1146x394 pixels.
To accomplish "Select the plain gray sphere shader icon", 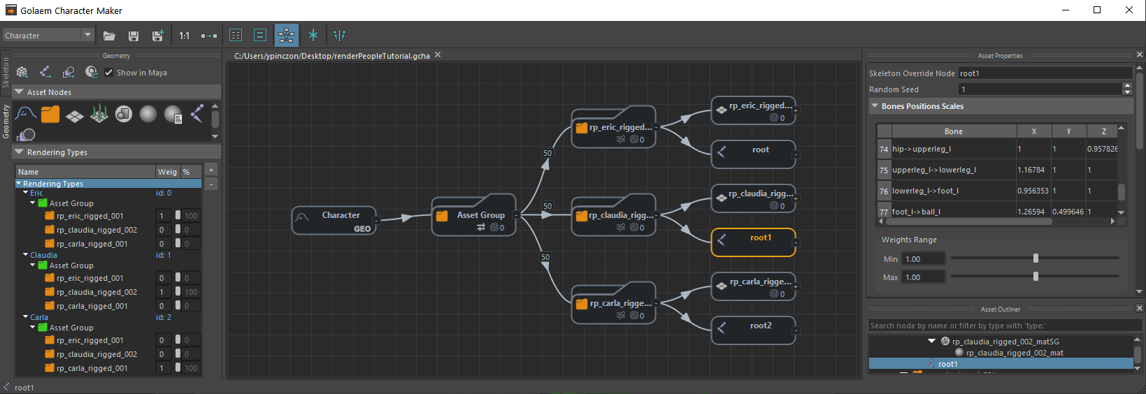I will [148, 114].
